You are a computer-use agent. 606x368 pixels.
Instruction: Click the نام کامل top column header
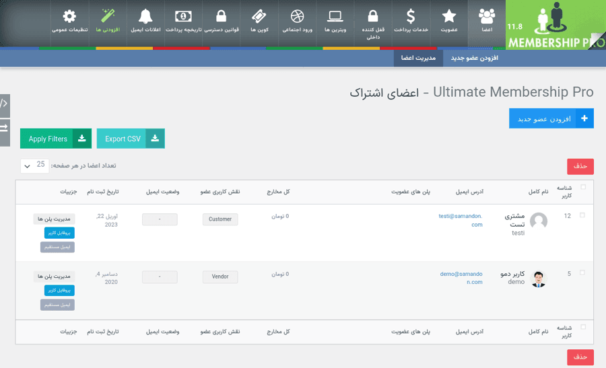(538, 192)
